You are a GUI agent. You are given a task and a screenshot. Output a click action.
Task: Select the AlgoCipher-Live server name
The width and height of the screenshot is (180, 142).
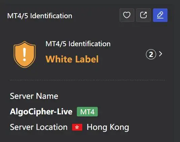41,112
